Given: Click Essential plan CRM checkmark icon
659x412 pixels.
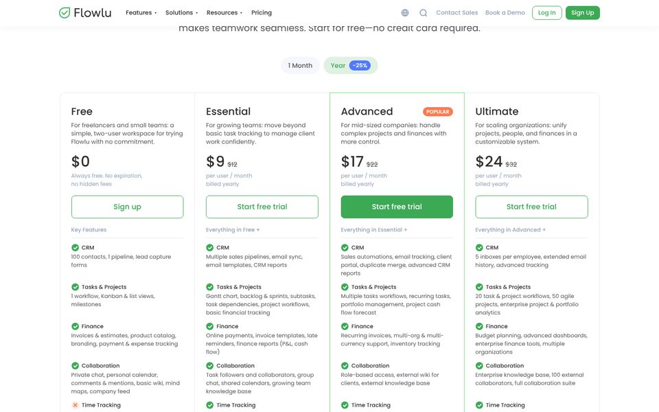Looking at the screenshot, I should (210, 248).
